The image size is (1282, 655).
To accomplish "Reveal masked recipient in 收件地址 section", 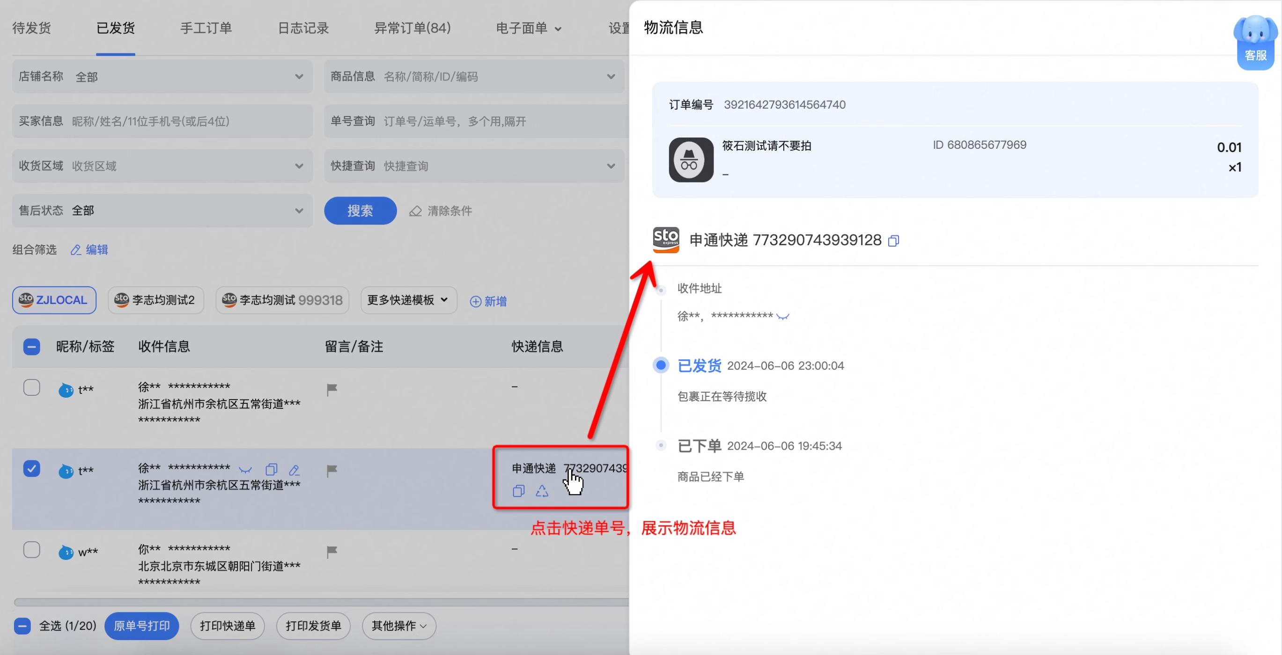I will (x=783, y=316).
